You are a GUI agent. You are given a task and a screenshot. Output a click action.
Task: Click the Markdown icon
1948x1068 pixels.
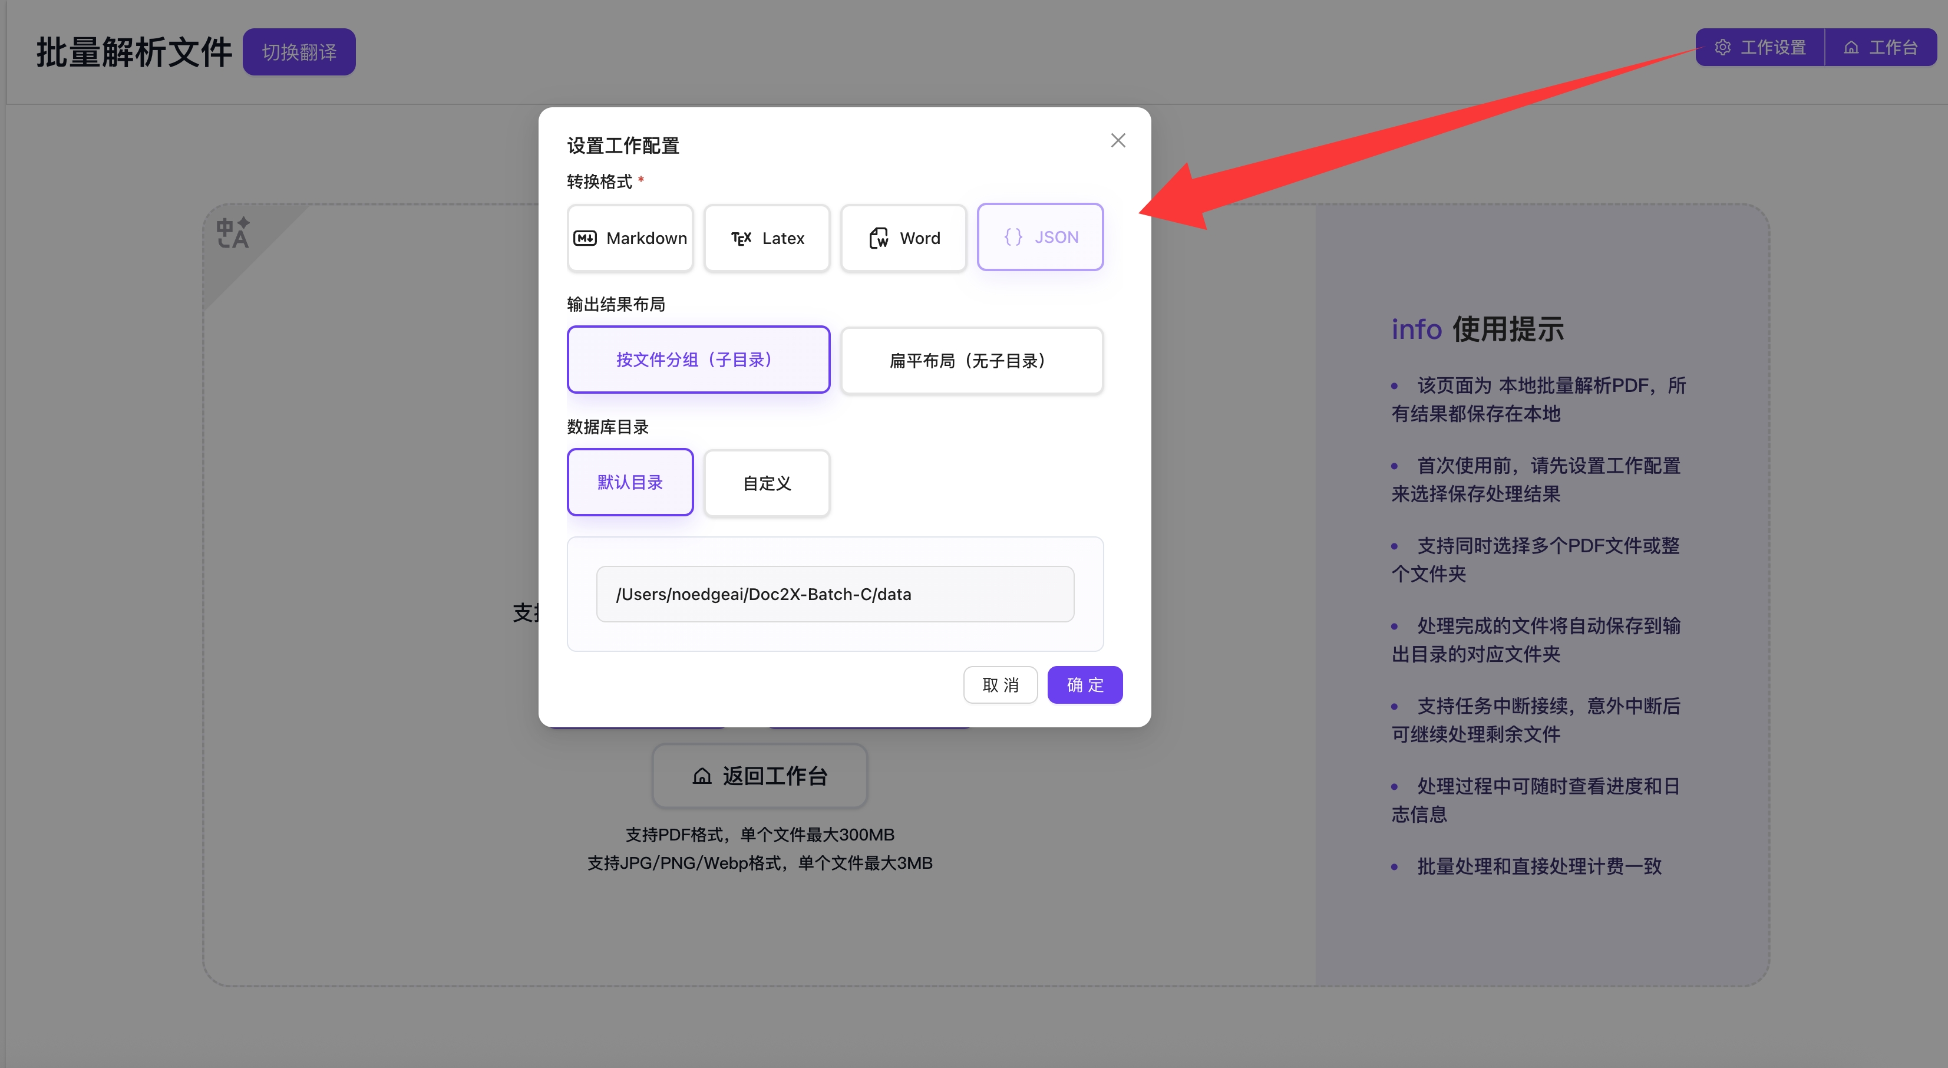[585, 238]
